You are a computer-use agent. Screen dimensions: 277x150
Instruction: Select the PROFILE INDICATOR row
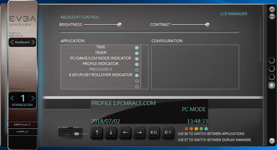click(101, 64)
